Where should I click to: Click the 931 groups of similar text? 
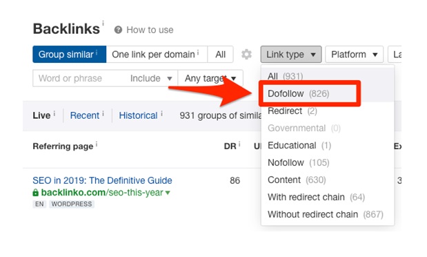220,115
